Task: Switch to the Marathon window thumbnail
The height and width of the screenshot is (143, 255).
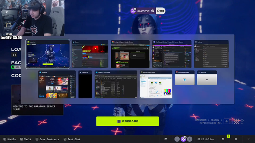Action: point(48,54)
